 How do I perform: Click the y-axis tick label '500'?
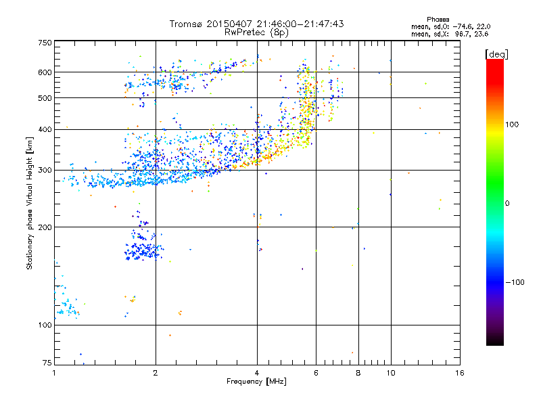click(45, 98)
